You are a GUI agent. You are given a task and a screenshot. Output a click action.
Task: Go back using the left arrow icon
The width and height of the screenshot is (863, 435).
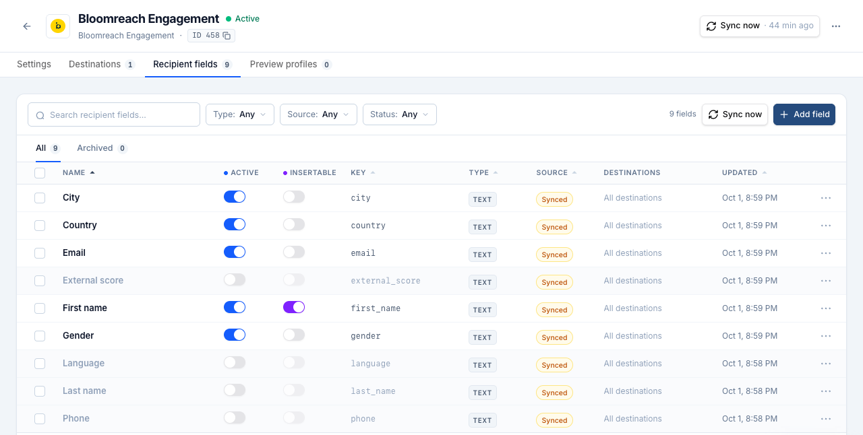(27, 26)
